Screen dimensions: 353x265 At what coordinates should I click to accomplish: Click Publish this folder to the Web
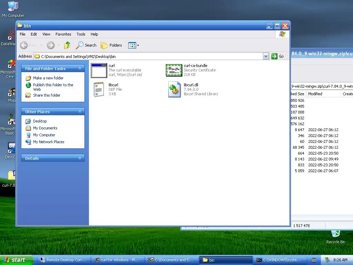click(53, 87)
